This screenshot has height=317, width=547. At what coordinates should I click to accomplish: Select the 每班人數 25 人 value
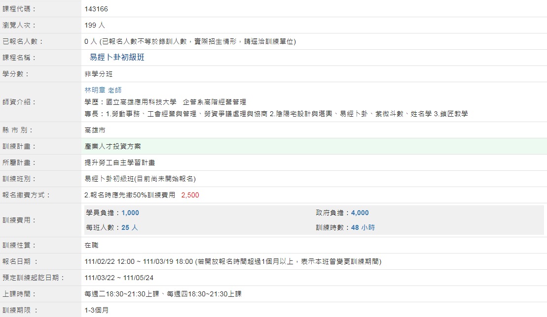129,228
